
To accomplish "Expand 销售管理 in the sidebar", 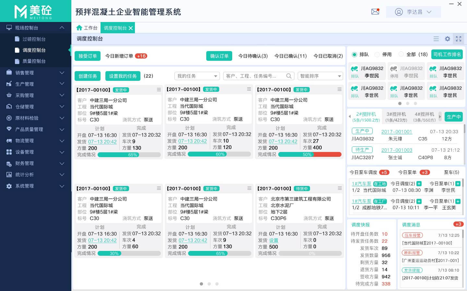I will (x=36, y=73).
